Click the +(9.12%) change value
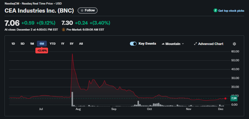This screenshot has height=119, width=249. (46, 23)
